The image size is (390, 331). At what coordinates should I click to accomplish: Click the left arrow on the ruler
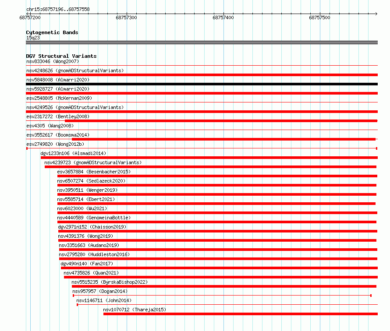click(x=28, y=14)
